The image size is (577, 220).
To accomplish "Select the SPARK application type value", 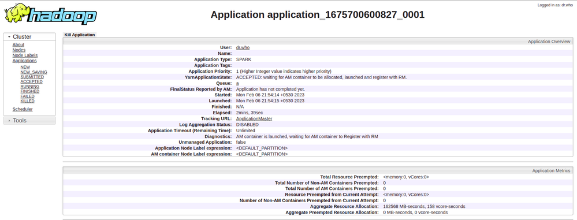I will coord(244,59).
